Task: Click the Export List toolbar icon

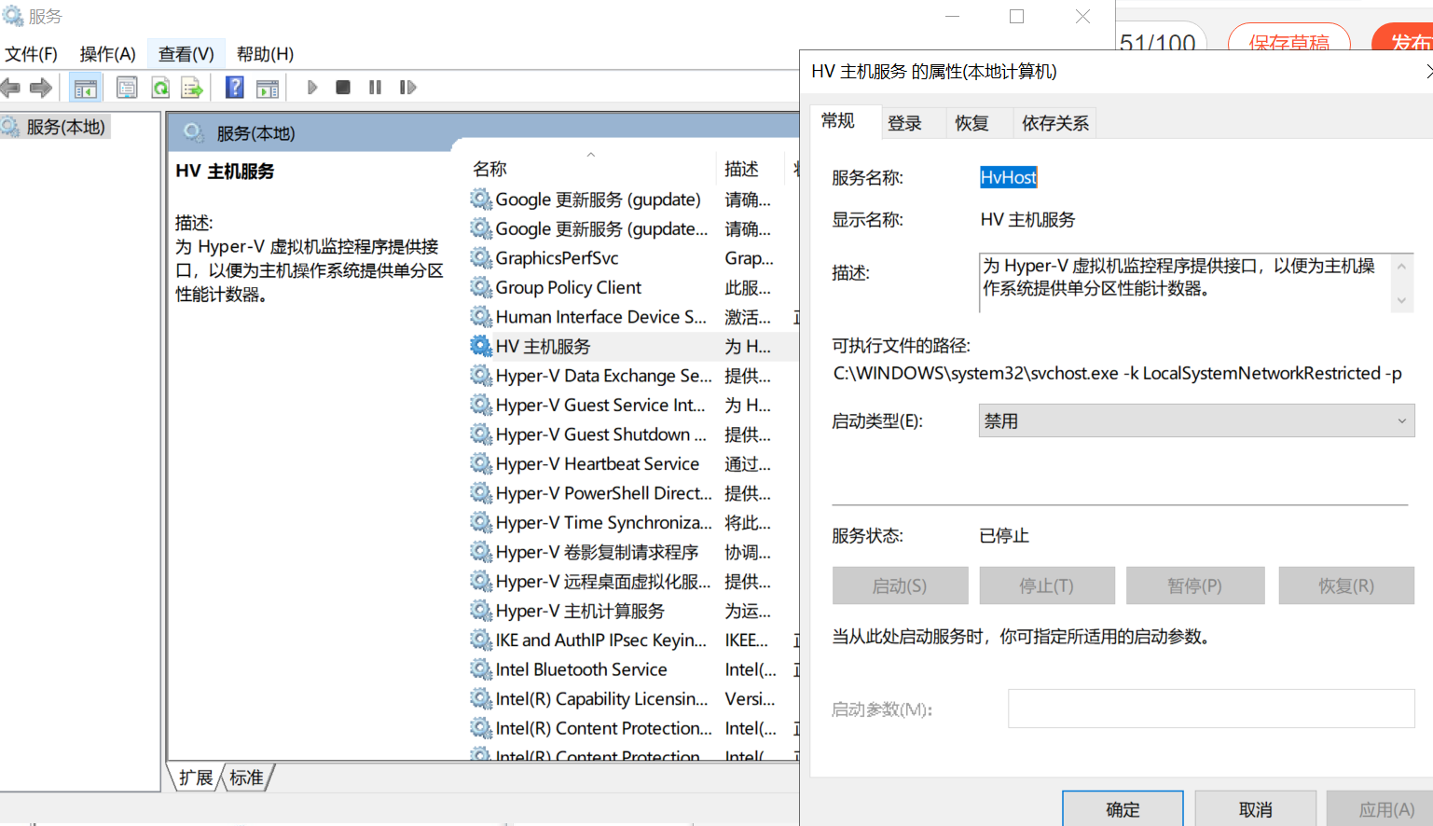Action: [192, 88]
